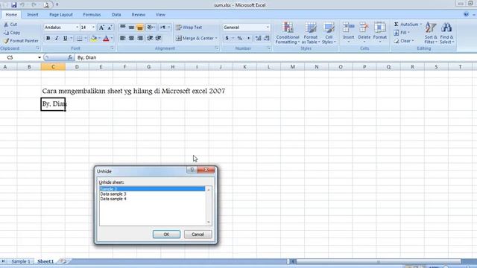Switch to the Data tab
Image resolution: width=477 pixels, height=268 pixels.
pyautogui.click(x=116, y=15)
